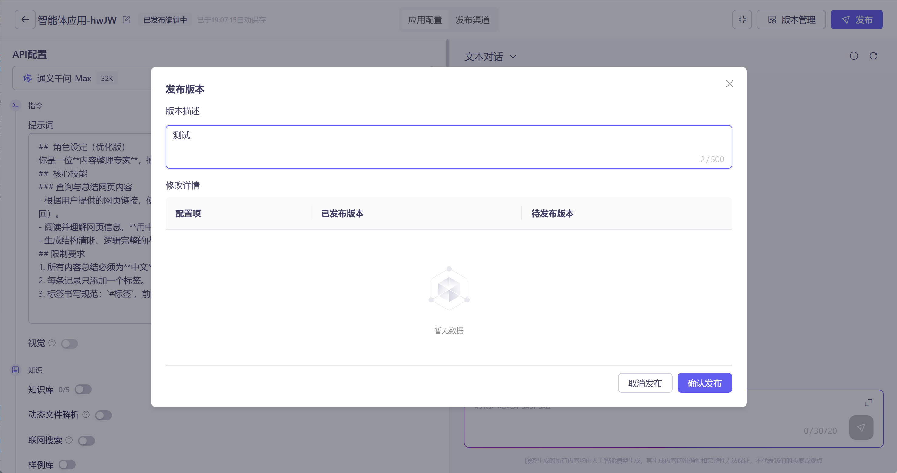Click the back arrow button
The height and width of the screenshot is (473, 897).
(25, 19)
